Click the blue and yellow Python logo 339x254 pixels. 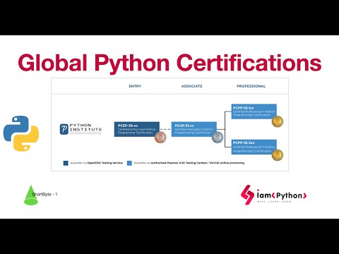[21, 133]
